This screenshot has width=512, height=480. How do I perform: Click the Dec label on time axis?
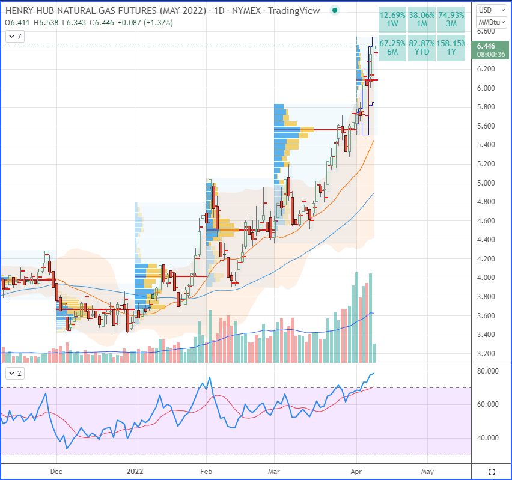click(56, 472)
